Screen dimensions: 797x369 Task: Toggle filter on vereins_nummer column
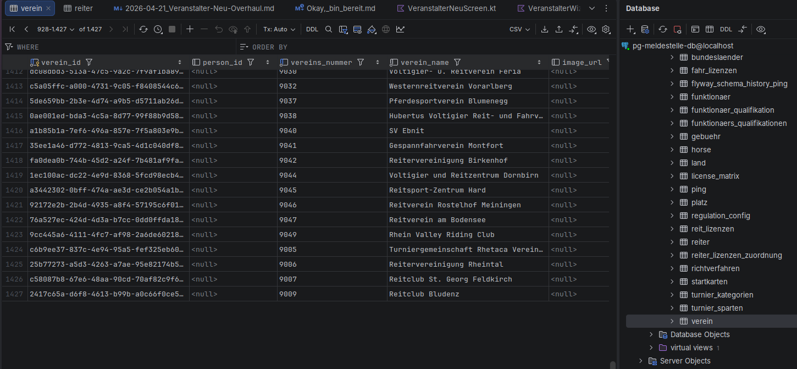[x=361, y=63]
